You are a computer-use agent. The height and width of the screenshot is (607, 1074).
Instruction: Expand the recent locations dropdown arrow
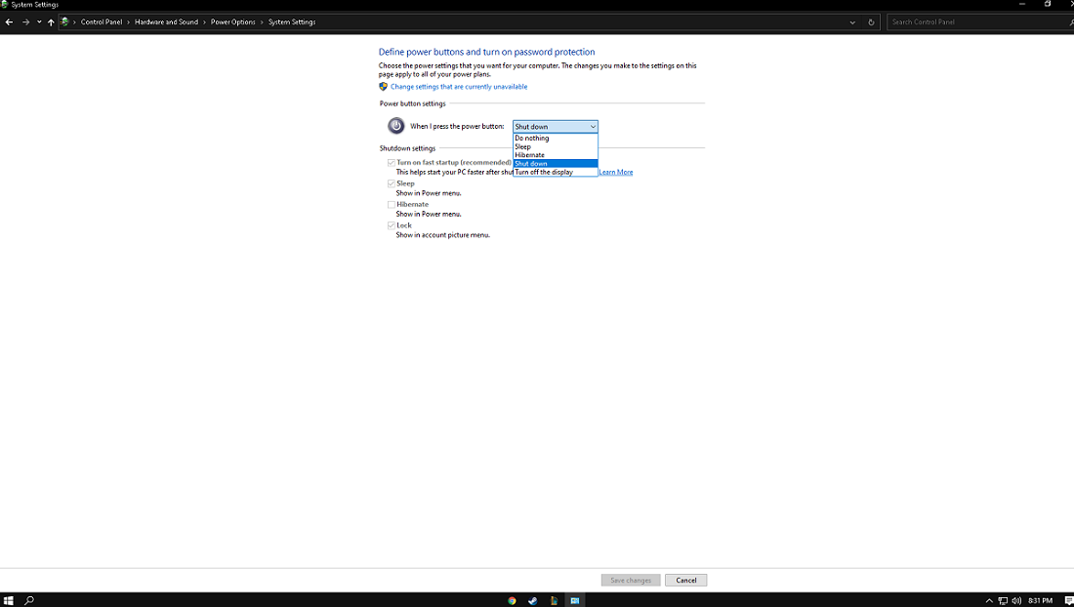39,21
